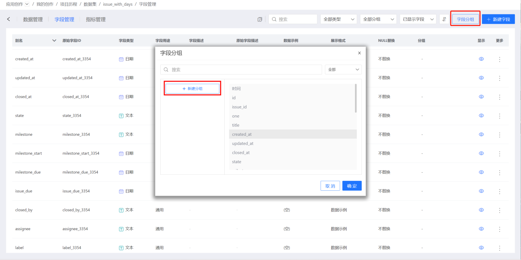Switch to the 数据管理 tab
The height and width of the screenshot is (260, 521).
coord(33,19)
